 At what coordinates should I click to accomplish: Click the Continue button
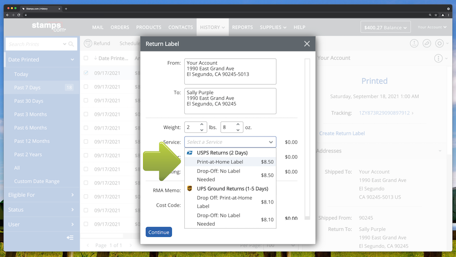pyautogui.click(x=159, y=232)
